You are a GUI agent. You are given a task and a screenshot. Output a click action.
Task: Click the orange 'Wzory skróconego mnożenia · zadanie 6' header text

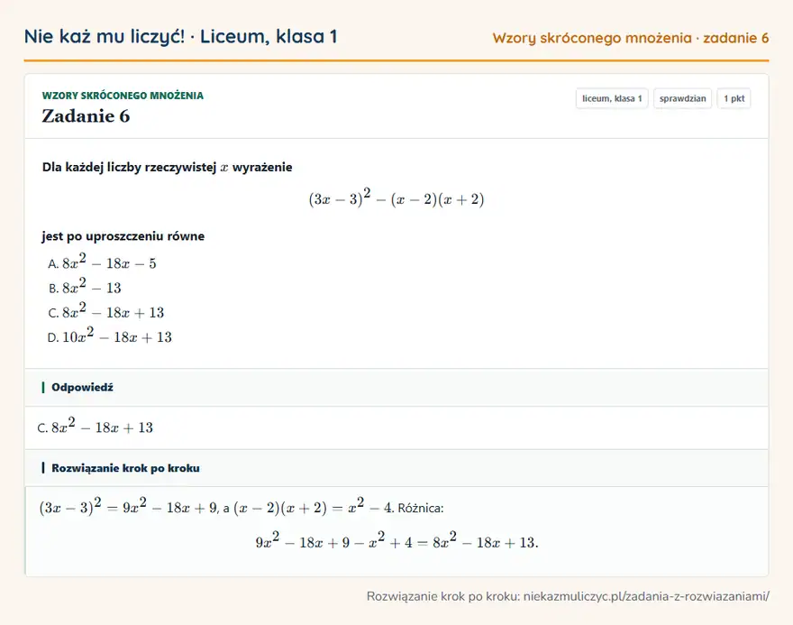[x=631, y=38]
